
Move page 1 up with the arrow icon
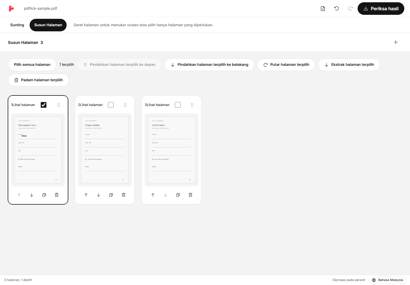pos(19,195)
